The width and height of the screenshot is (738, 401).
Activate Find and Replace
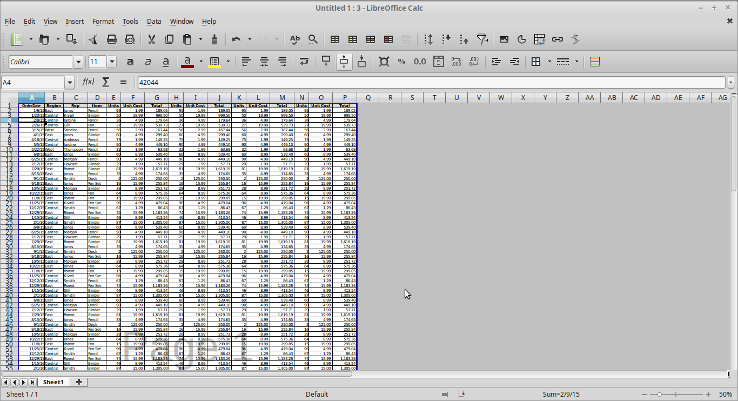click(x=313, y=39)
